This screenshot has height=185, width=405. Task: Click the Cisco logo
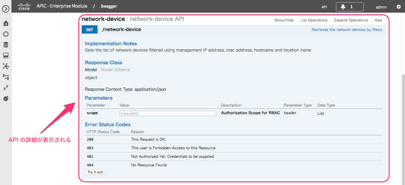(24, 6)
